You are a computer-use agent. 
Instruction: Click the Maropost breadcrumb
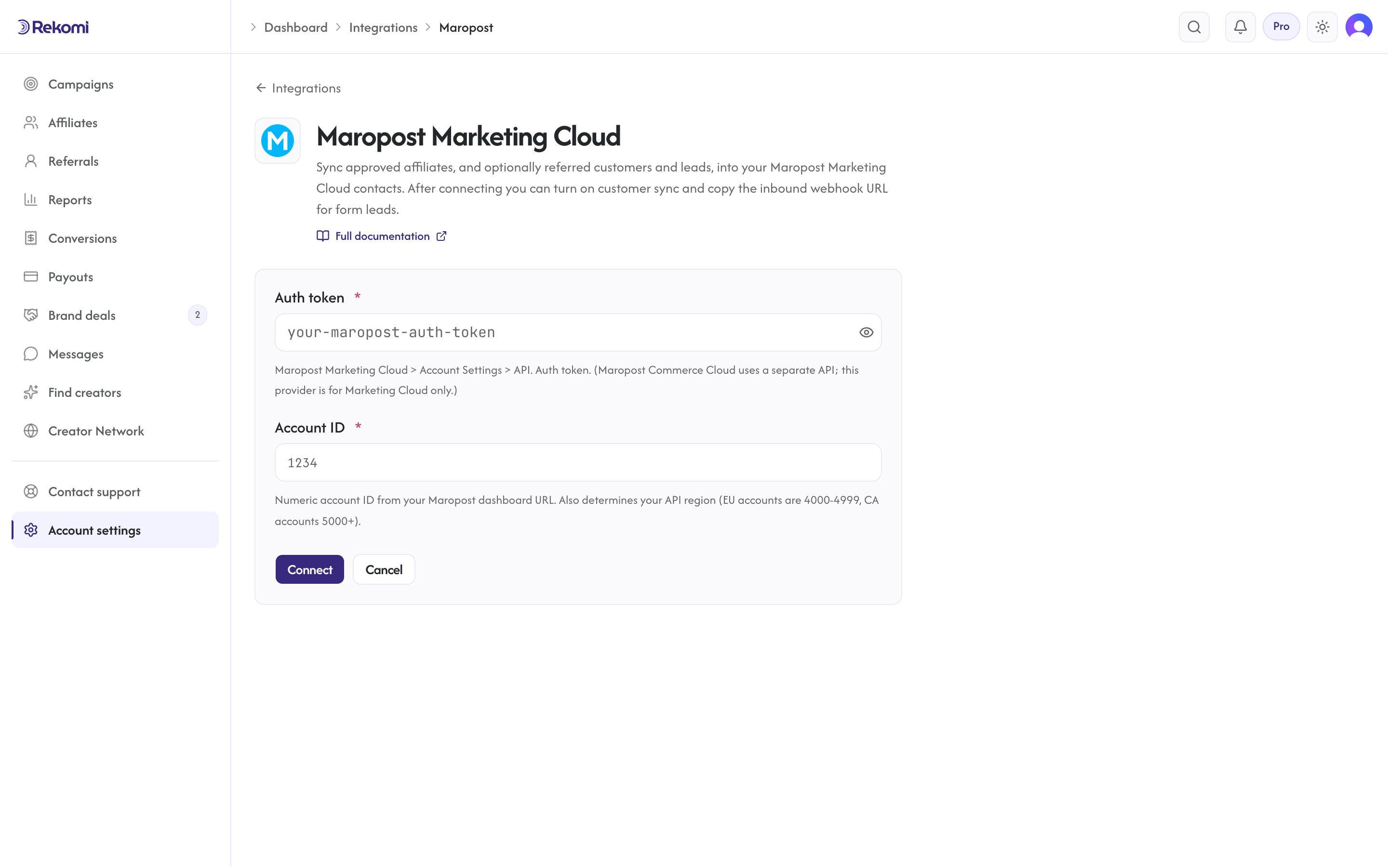click(x=466, y=27)
